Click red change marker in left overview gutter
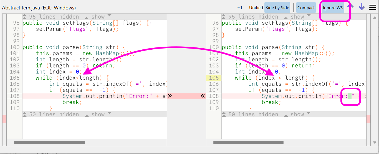Viewport: 379px width, 154px height. [x=4, y=119]
